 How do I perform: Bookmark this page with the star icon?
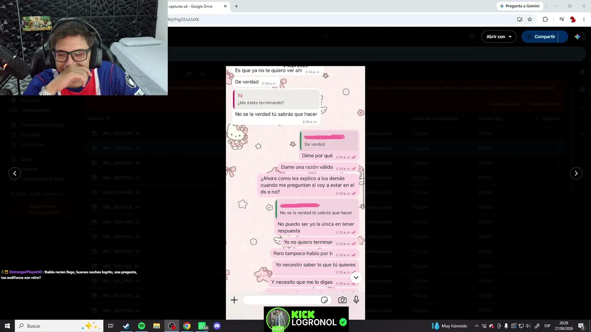click(530, 19)
